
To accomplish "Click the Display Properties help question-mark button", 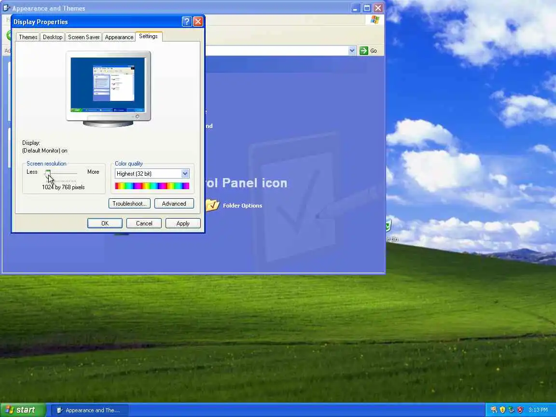I will point(187,22).
